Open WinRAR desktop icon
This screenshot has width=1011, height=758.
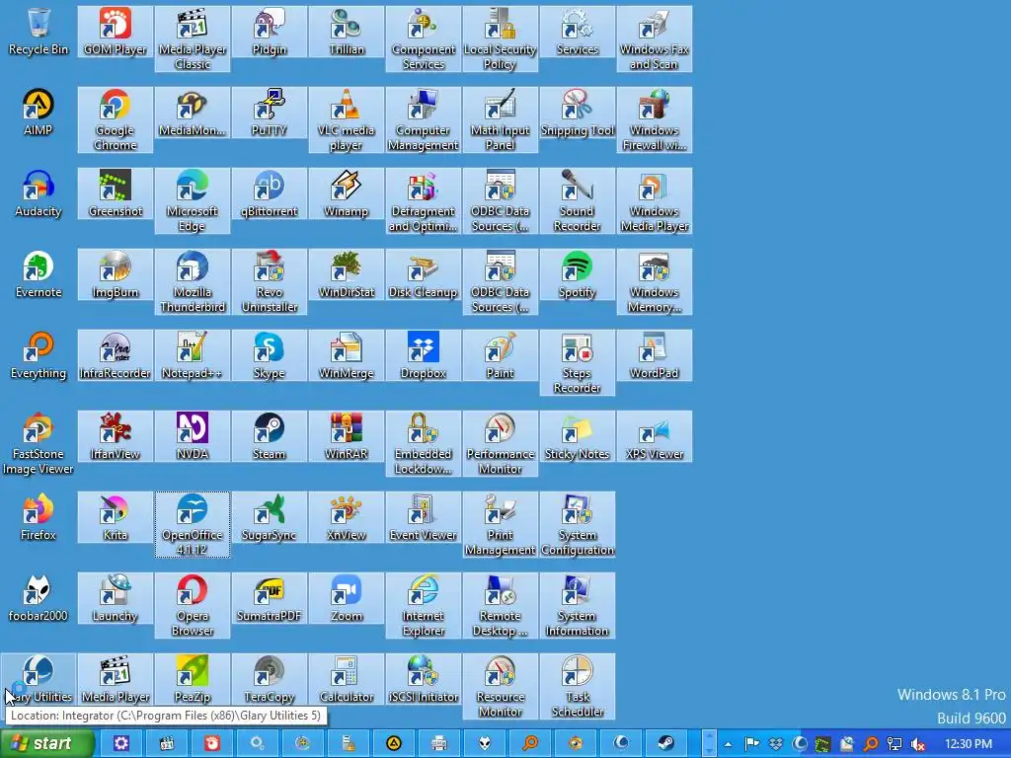tap(347, 436)
